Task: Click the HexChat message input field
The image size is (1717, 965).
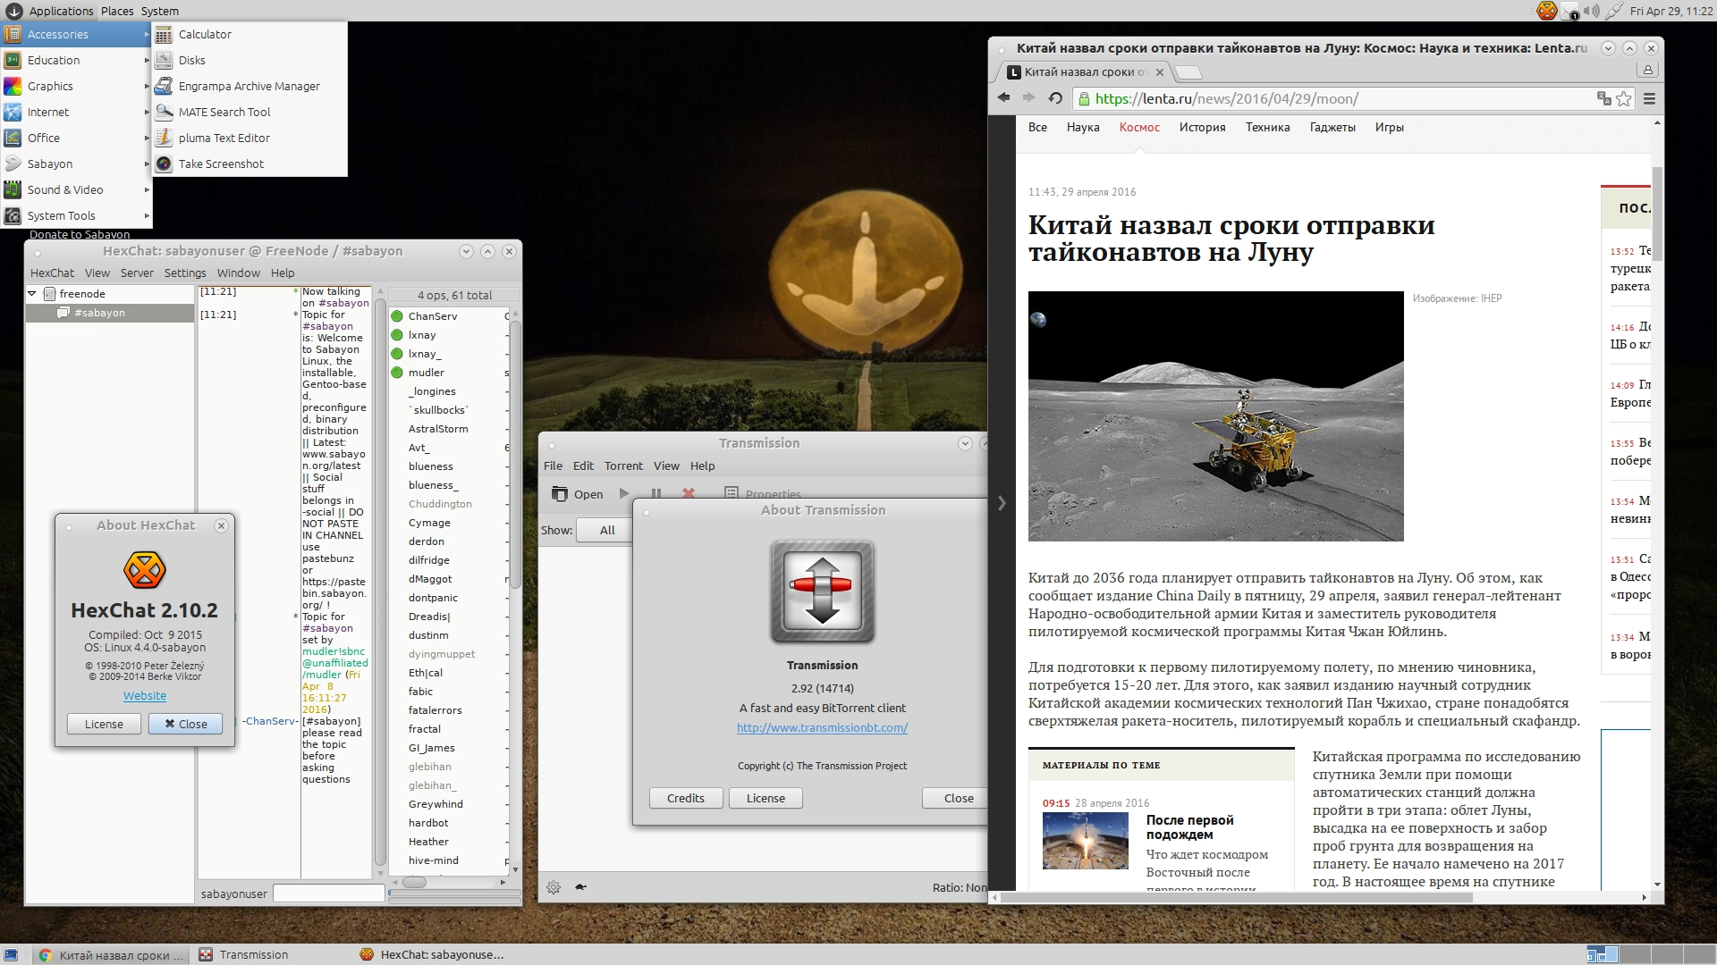Action: coord(328,894)
